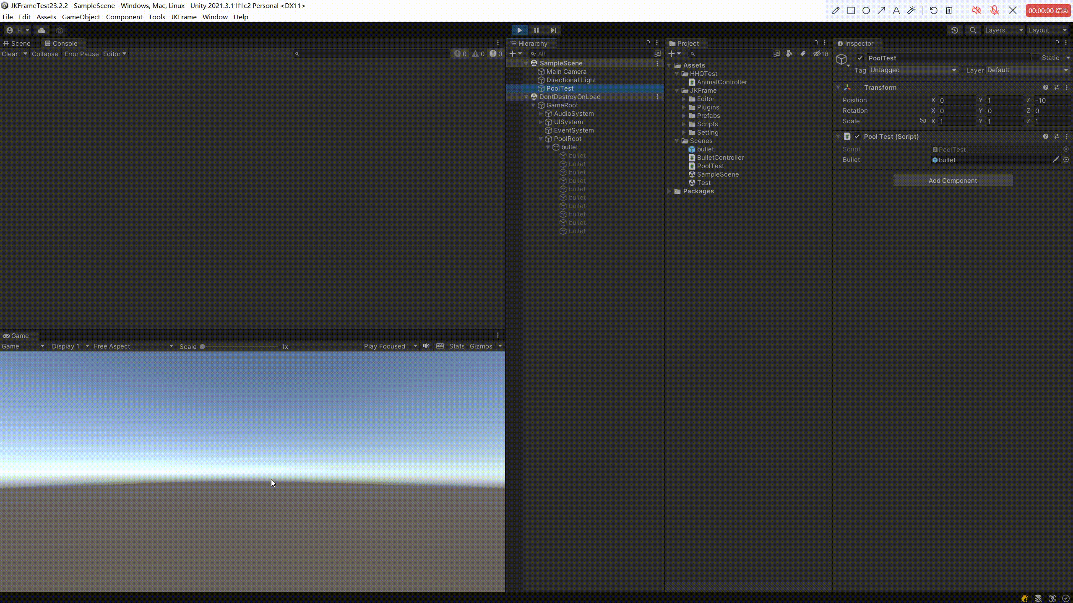Collapse the PoolRoot tree node
This screenshot has height=603, width=1073.
click(541, 139)
